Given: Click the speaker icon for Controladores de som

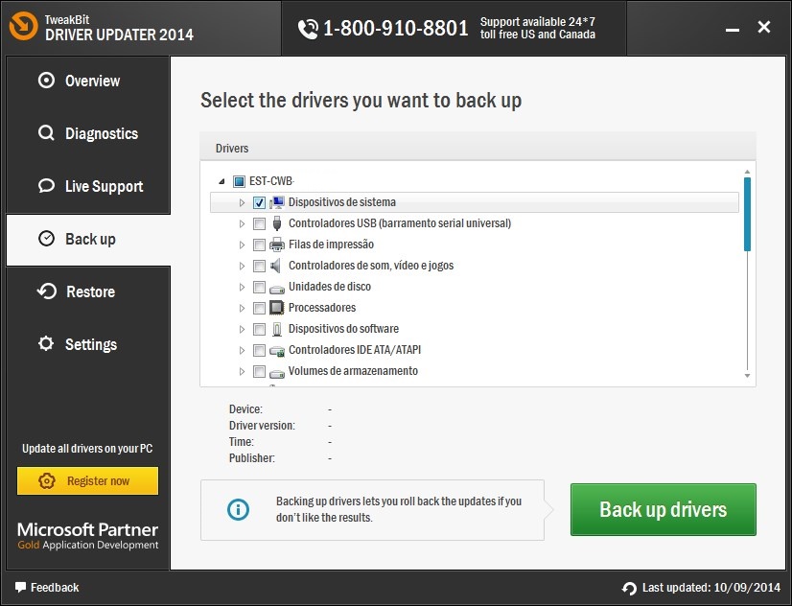Looking at the screenshot, I should pos(276,266).
